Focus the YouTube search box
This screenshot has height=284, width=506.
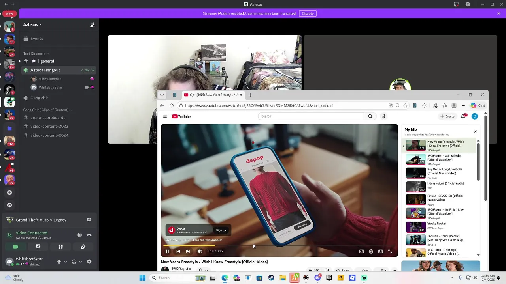coord(311,116)
